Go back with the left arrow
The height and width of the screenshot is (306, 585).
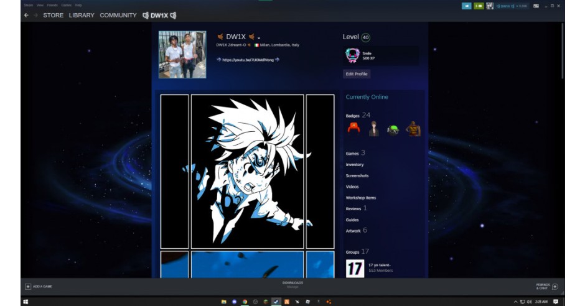(26, 16)
